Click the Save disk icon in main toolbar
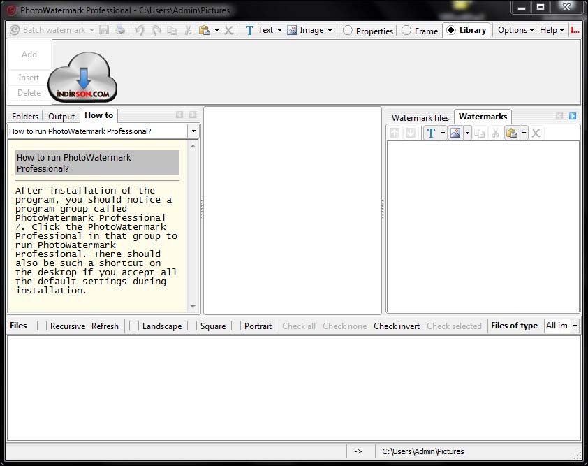Viewport: 588px width, 466px height. pos(104,30)
